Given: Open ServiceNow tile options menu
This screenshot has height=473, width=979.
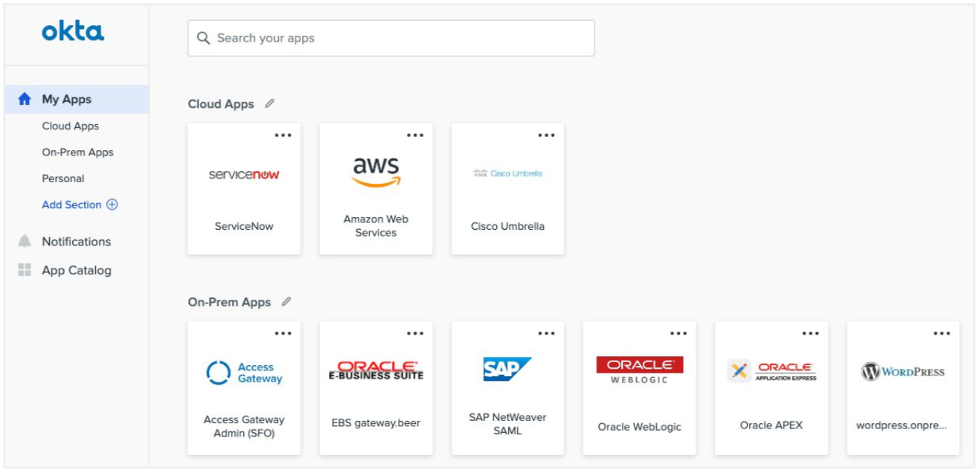Looking at the screenshot, I should 283,135.
